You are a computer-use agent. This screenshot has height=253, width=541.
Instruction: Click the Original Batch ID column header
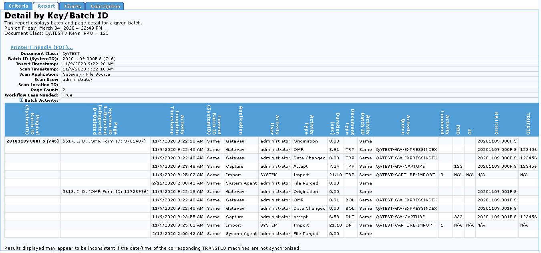(x=32, y=120)
